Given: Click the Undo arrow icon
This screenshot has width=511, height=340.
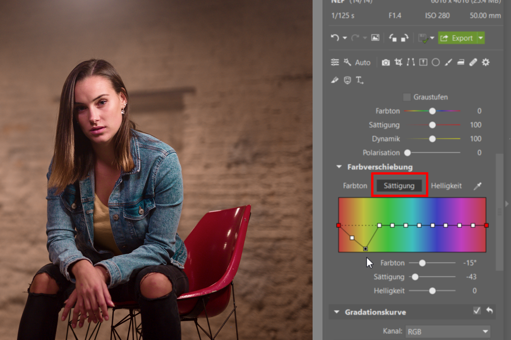Looking at the screenshot, I should pos(335,38).
